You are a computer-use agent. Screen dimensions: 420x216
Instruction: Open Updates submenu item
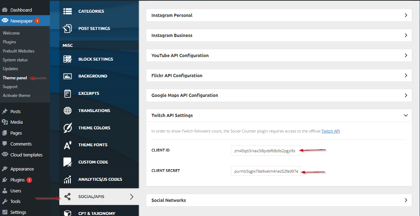[11, 69]
